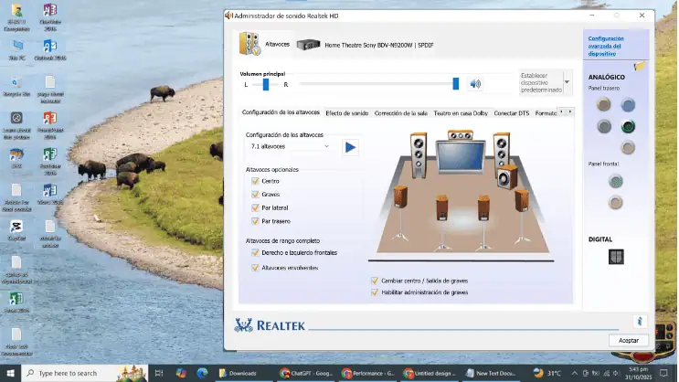Click the center speaker above the screen
The image size is (679, 382).
461,135
